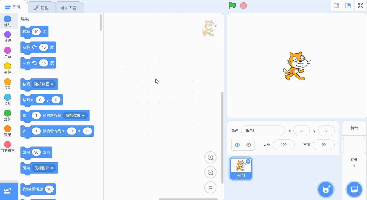Select the 声音 block category circle
This screenshot has width=367, height=200.
(x=8, y=50)
